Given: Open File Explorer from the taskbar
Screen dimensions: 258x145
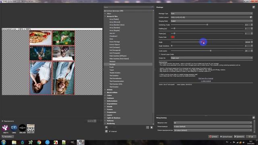Looking at the screenshot, I should pyautogui.click(x=14, y=142).
